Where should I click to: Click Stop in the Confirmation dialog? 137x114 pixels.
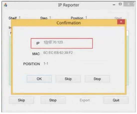(97, 79)
